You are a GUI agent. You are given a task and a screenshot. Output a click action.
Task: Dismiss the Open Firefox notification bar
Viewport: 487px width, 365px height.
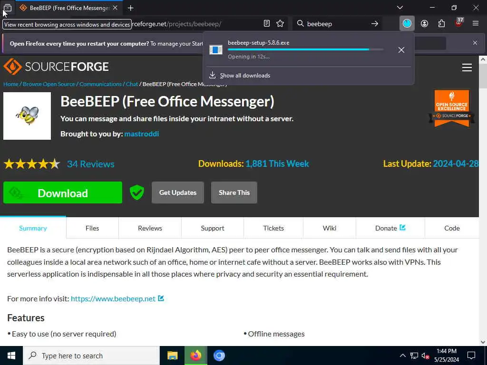(x=475, y=43)
